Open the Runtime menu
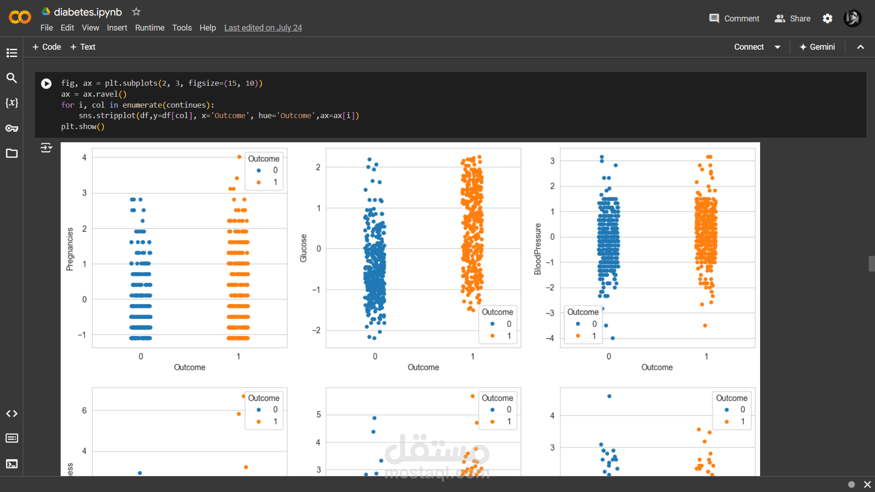Screen dimensions: 875x492 (x=150, y=28)
